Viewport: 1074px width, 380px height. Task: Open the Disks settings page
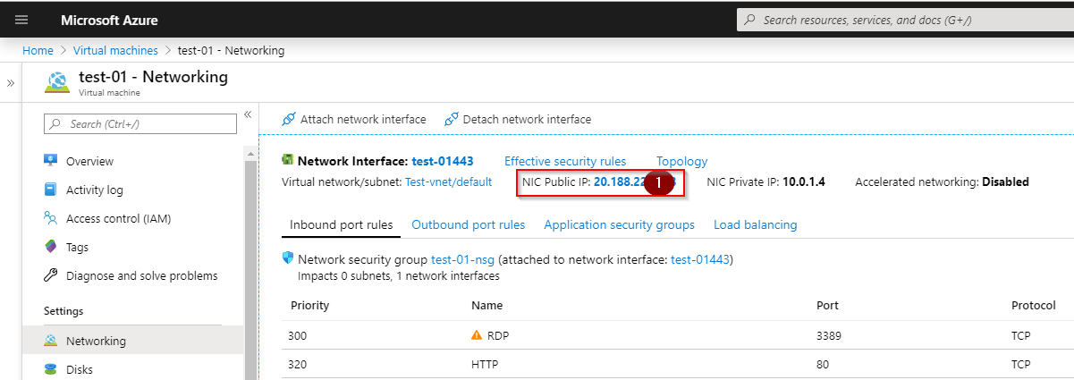(x=79, y=369)
